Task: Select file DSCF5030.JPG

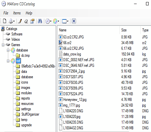Action: (x=73, y=83)
